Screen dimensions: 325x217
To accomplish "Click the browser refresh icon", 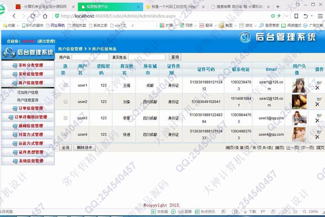I will click(33, 16).
